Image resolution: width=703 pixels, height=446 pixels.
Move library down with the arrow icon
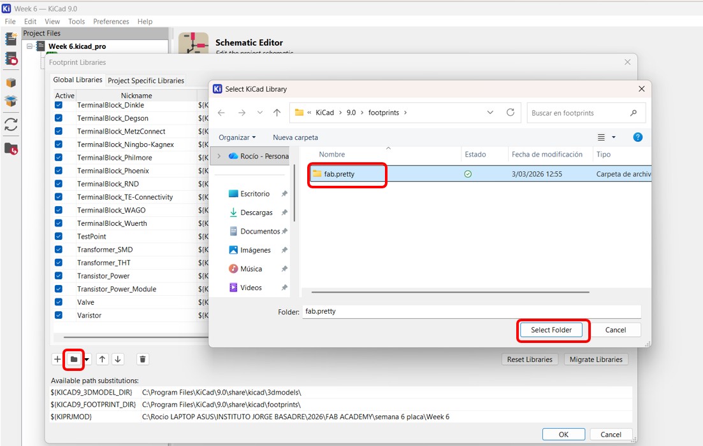[x=118, y=359]
